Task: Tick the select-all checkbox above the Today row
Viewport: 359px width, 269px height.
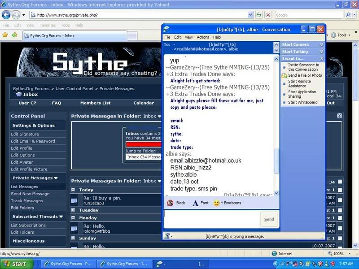Action: click(x=340, y=182)
